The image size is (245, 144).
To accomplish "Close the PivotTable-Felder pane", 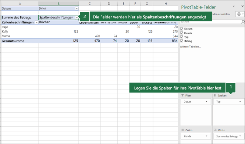I will pos(242,6).
